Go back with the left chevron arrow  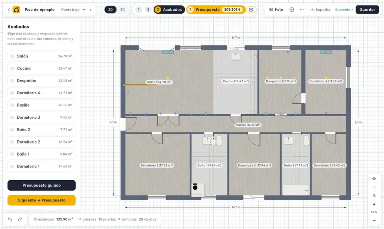[9, 10]
